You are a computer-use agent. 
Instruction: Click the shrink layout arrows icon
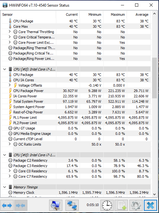pos(21,205)
